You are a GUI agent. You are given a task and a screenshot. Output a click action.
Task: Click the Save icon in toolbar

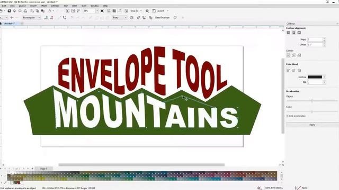pos(9,11)
